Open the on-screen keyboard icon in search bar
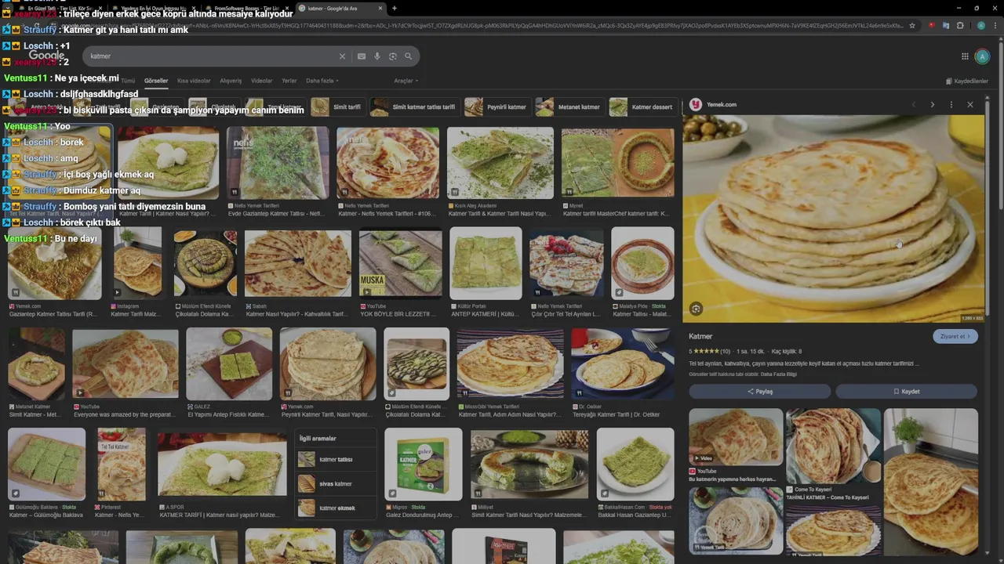 pyautogui.click(x=362, y=56)
